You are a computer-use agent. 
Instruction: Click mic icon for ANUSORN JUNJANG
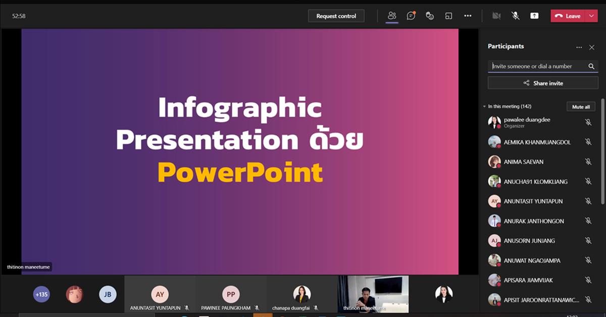click(x=588, y=240)
